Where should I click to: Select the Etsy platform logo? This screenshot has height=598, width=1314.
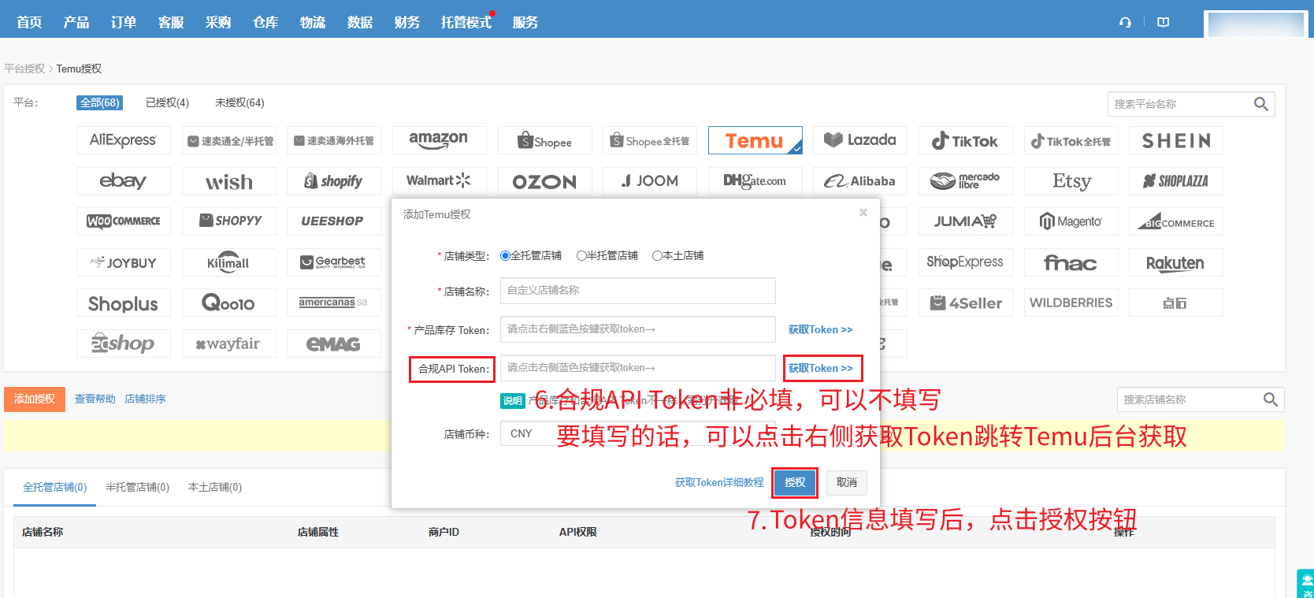pos(1071,181)
